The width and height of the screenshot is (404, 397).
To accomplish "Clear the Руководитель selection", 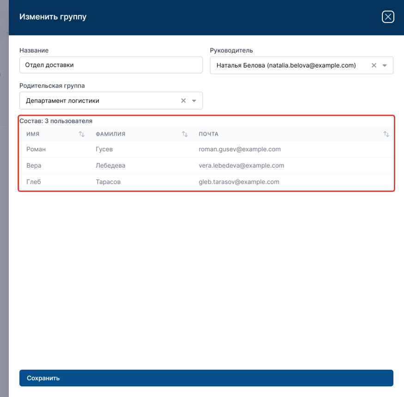I will (374, 66).
